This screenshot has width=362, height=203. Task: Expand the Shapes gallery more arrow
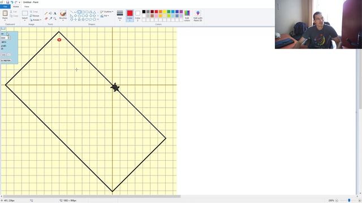pyautogui.click(x=98, y=20)
